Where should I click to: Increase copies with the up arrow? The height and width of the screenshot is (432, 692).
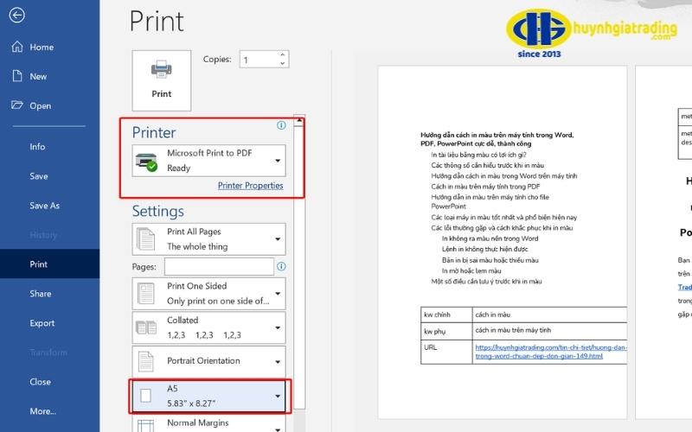click(x=283, y=54)
